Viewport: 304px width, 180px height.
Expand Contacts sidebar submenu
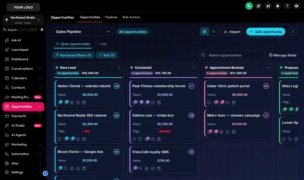(40, 88)
